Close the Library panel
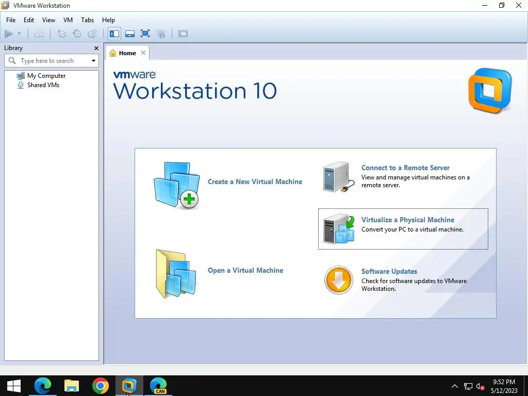 [96, 48]
